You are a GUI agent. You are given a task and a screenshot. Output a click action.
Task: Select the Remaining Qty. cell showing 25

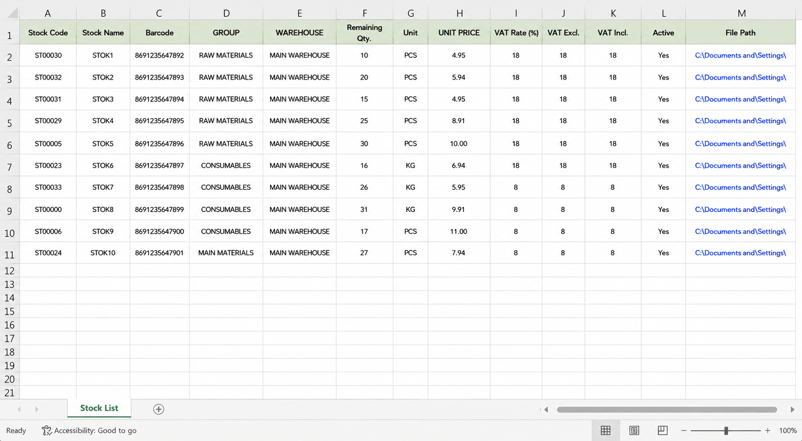pos(365,121)
